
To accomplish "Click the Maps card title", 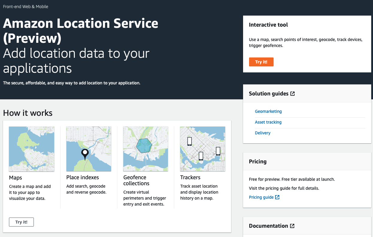I will [16, 178].
